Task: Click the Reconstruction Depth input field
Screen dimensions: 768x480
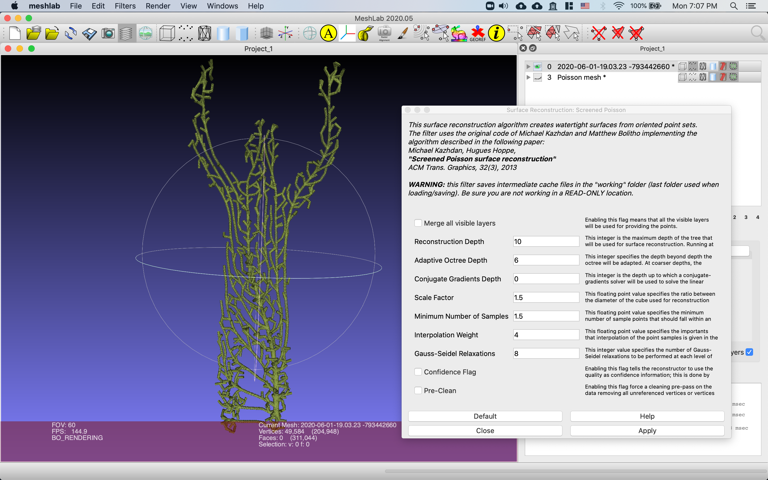Action: pyautogui.click(x=546, y=241)
